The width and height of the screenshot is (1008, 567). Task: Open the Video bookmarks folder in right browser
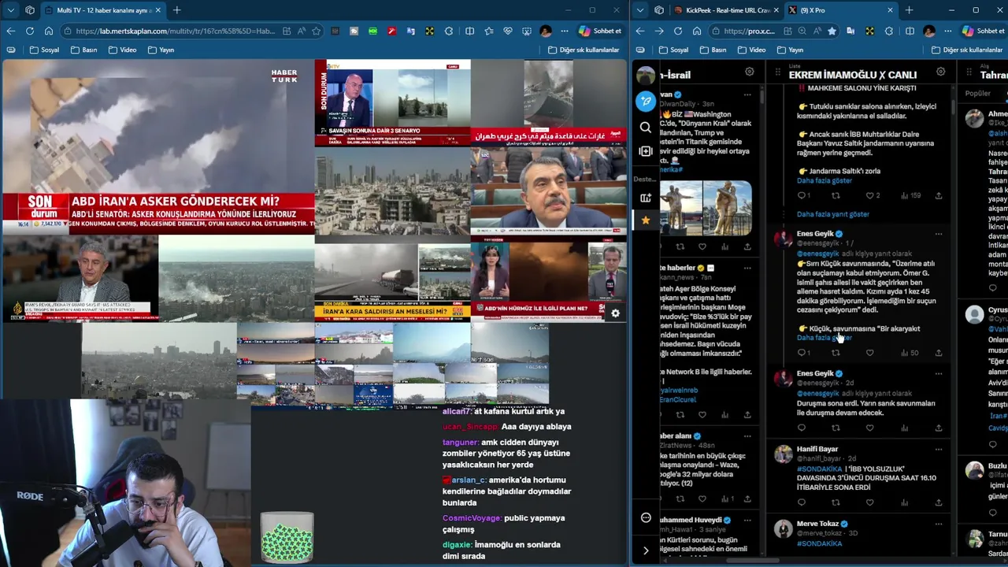pos(750,50)
